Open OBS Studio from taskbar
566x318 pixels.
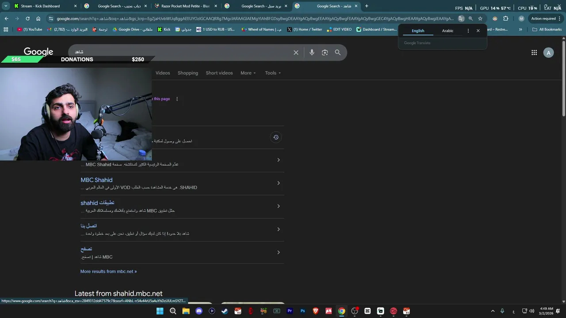click(x=355, y=311)
